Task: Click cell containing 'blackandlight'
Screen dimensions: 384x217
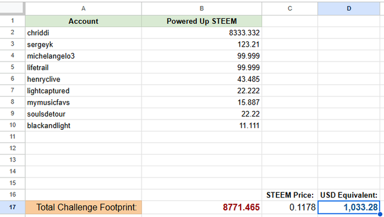Action: tap(83, 126)
